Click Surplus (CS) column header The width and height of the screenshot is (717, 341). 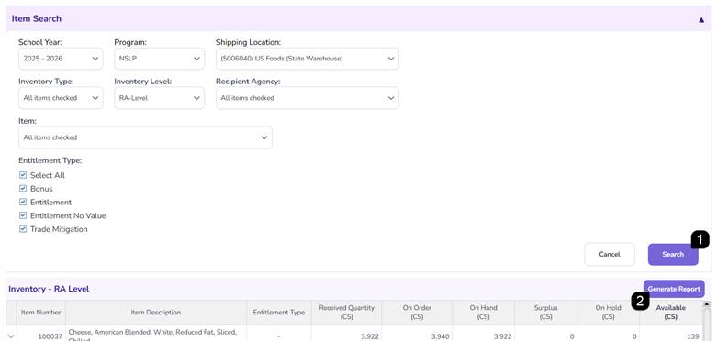(x=545, y=313)
